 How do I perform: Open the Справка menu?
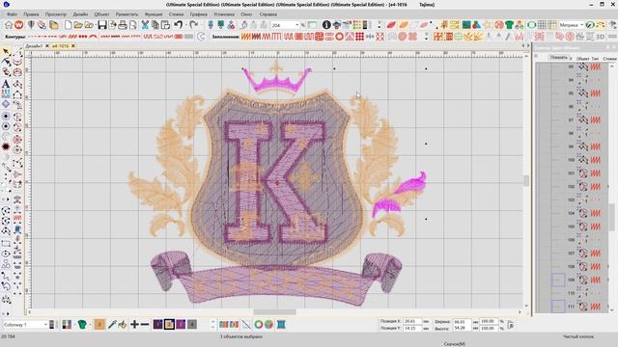click(268, 14)
